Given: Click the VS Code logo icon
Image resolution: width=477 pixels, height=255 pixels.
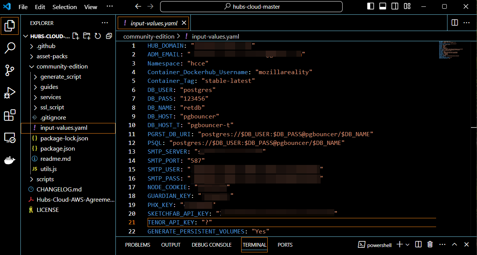Looking at the screenshot, I should pyautogui.click(x=6, y=6).
